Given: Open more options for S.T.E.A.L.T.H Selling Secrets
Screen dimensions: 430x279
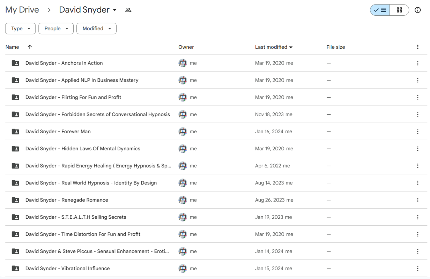Looking at the screenshot, I should pyautogui.click(x=418, y=217).
